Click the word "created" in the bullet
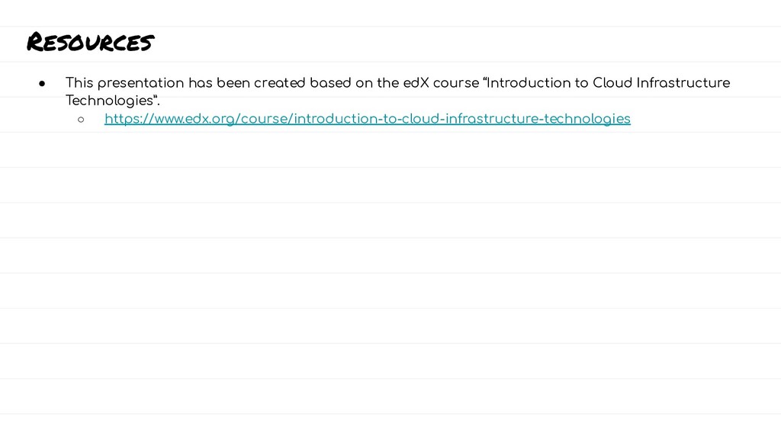781x439 pixels. pos(279,82)
